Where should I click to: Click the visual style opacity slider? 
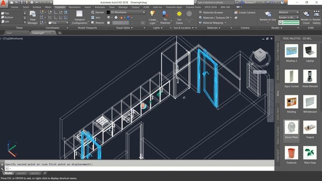tap(126, 23)
